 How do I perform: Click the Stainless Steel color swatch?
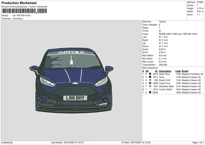pyautogui.click(x=150, y=86)
